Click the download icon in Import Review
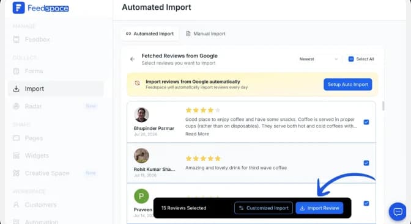Screen dimensions: 411x224 tap(302, 208)
